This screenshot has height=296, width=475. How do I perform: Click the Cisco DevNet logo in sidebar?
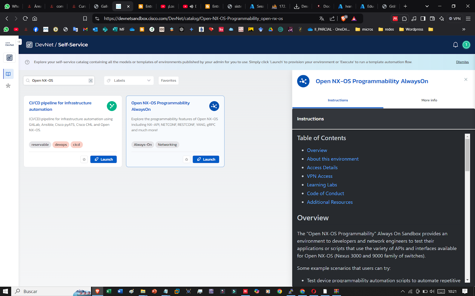coord(9,44)
